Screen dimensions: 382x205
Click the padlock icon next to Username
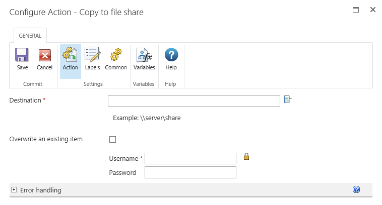pos(246,157)
